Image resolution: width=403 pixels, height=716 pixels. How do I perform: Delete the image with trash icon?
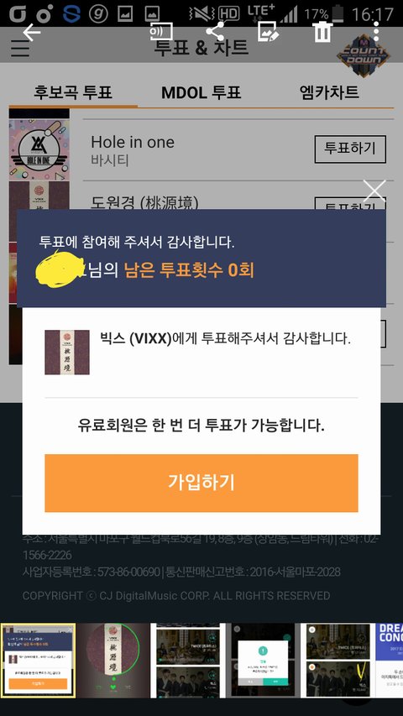[322, 32]
